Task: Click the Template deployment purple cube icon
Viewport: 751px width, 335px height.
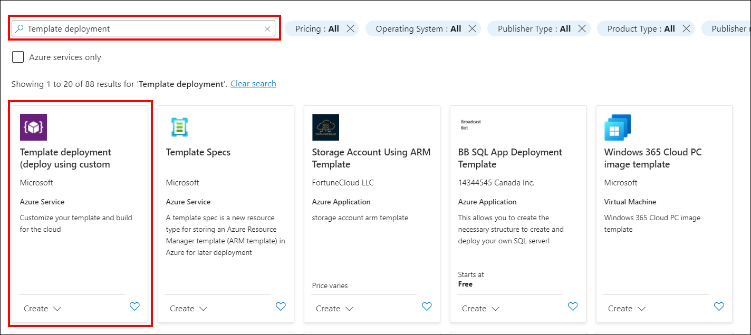Action: (x=33, y=127)
